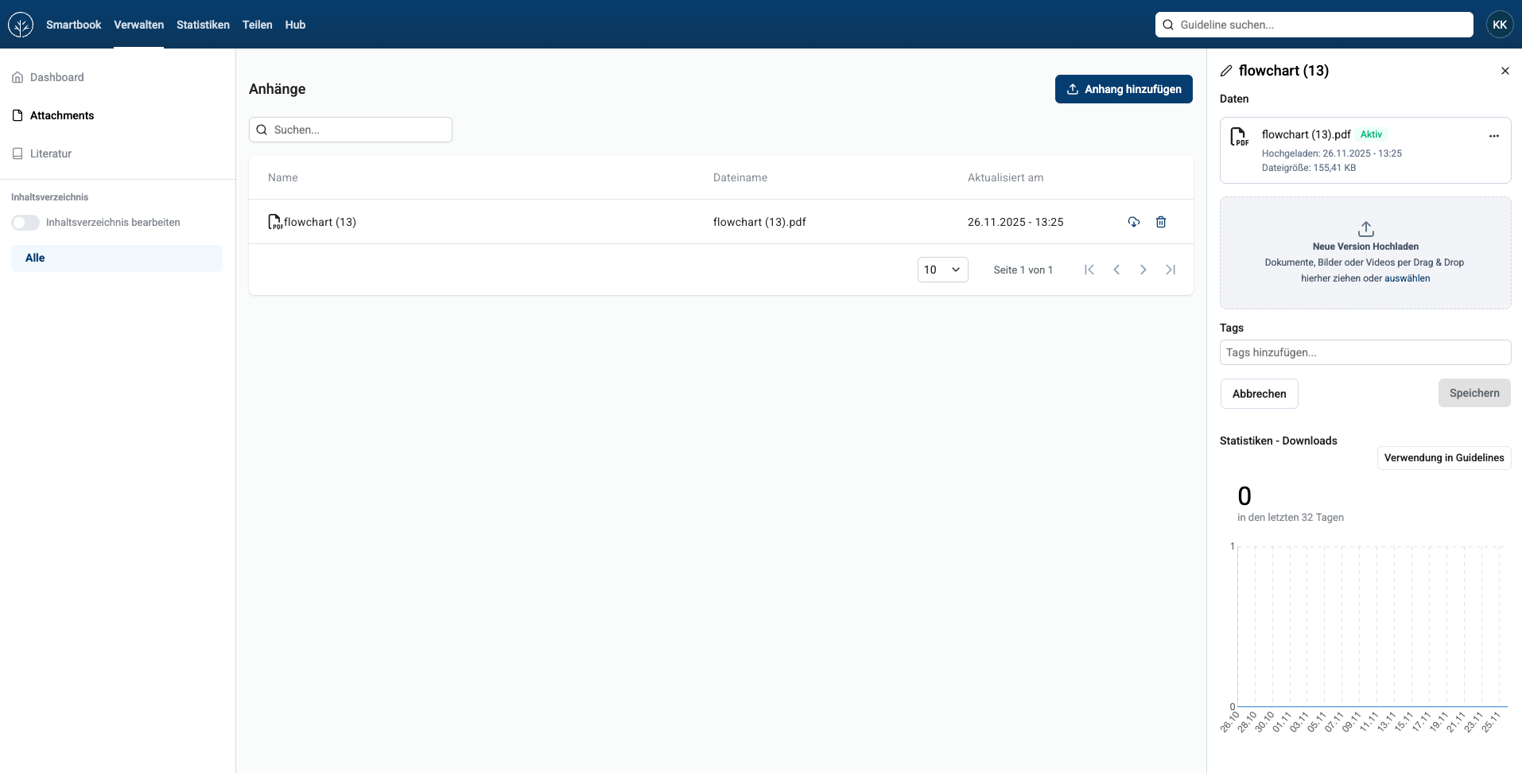This screenshot has height=773, width=1522.
Task: Open the KK user avatar menu
Action: pyautogui.click(x=1500, y=25)
